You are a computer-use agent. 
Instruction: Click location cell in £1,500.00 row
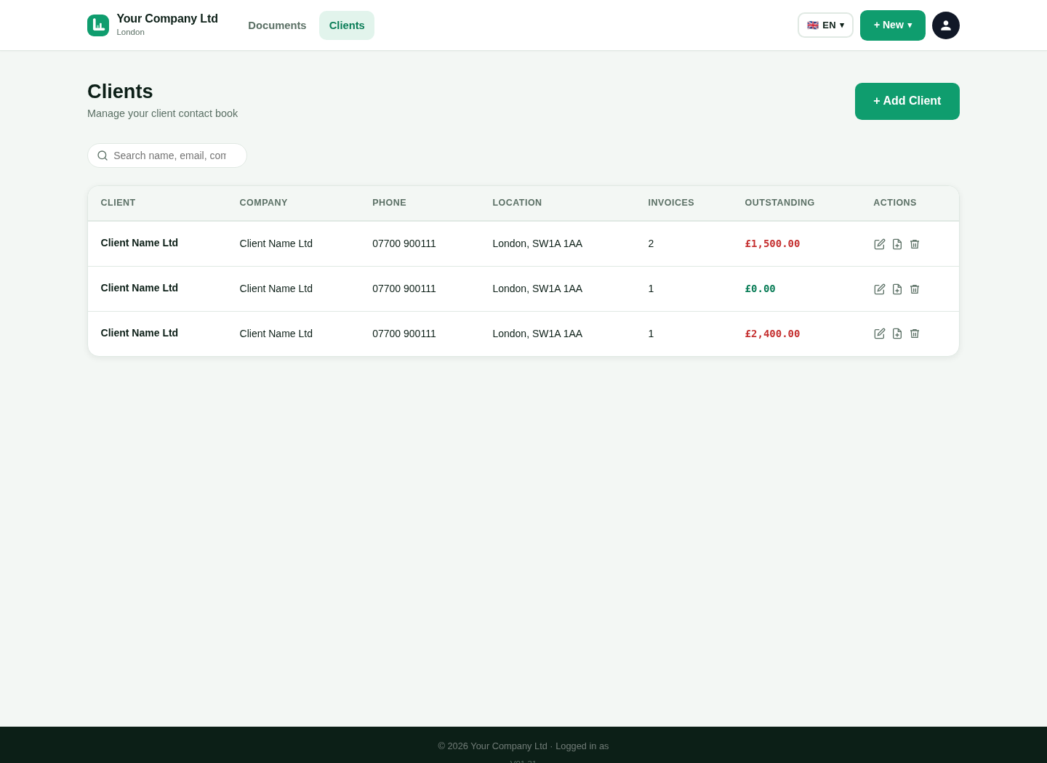click(x=537, y=244)
